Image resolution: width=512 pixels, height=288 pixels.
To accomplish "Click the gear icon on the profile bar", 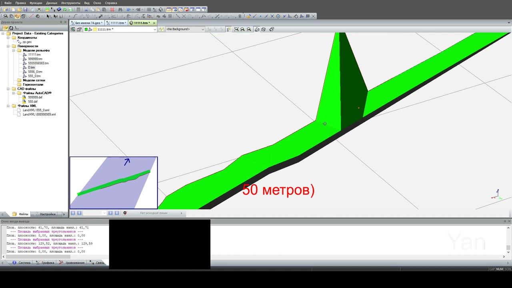I will pos(125,213).
